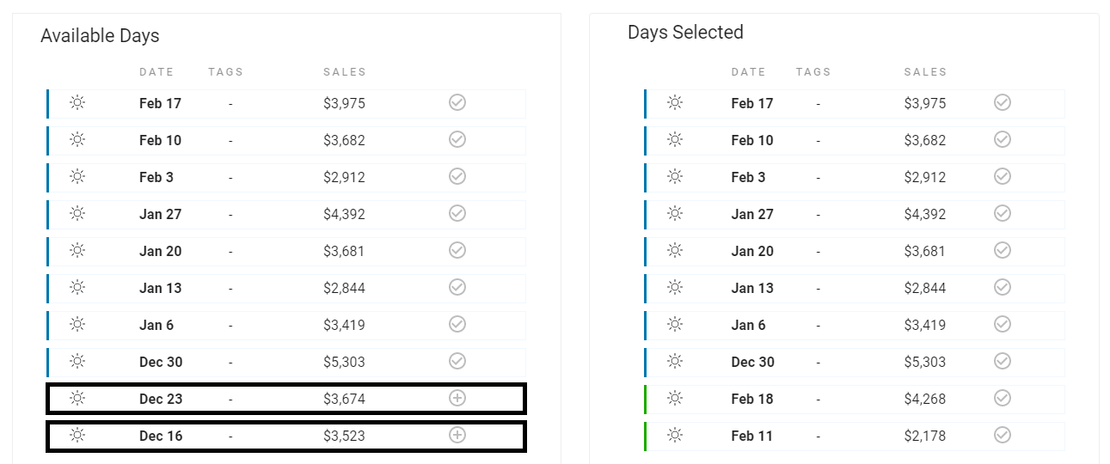
Task: Click sun icon on Days Selected Jan 13 row
Action: tap(675, 288)
